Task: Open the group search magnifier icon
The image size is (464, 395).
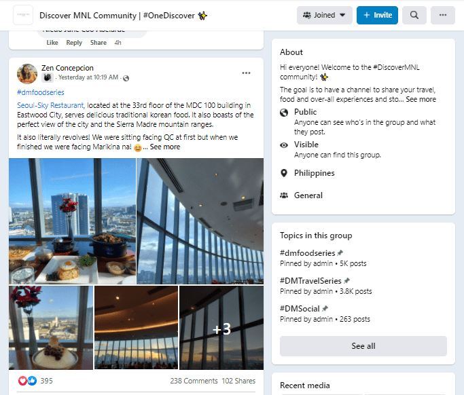Action: point(414,15)
